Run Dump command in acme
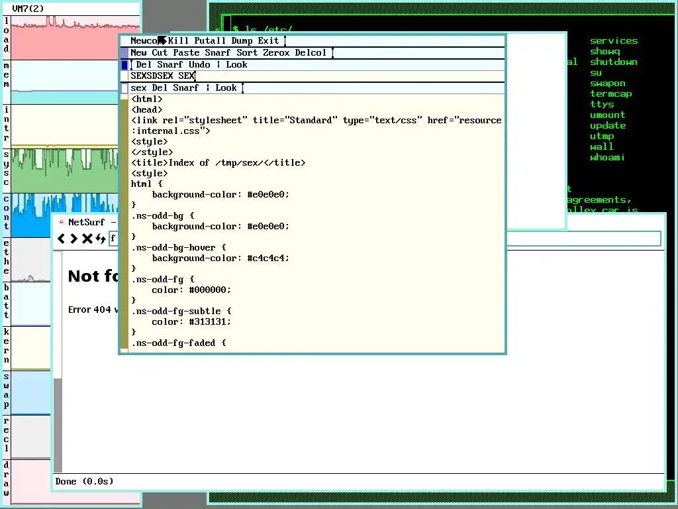 [x=242, y=40]
